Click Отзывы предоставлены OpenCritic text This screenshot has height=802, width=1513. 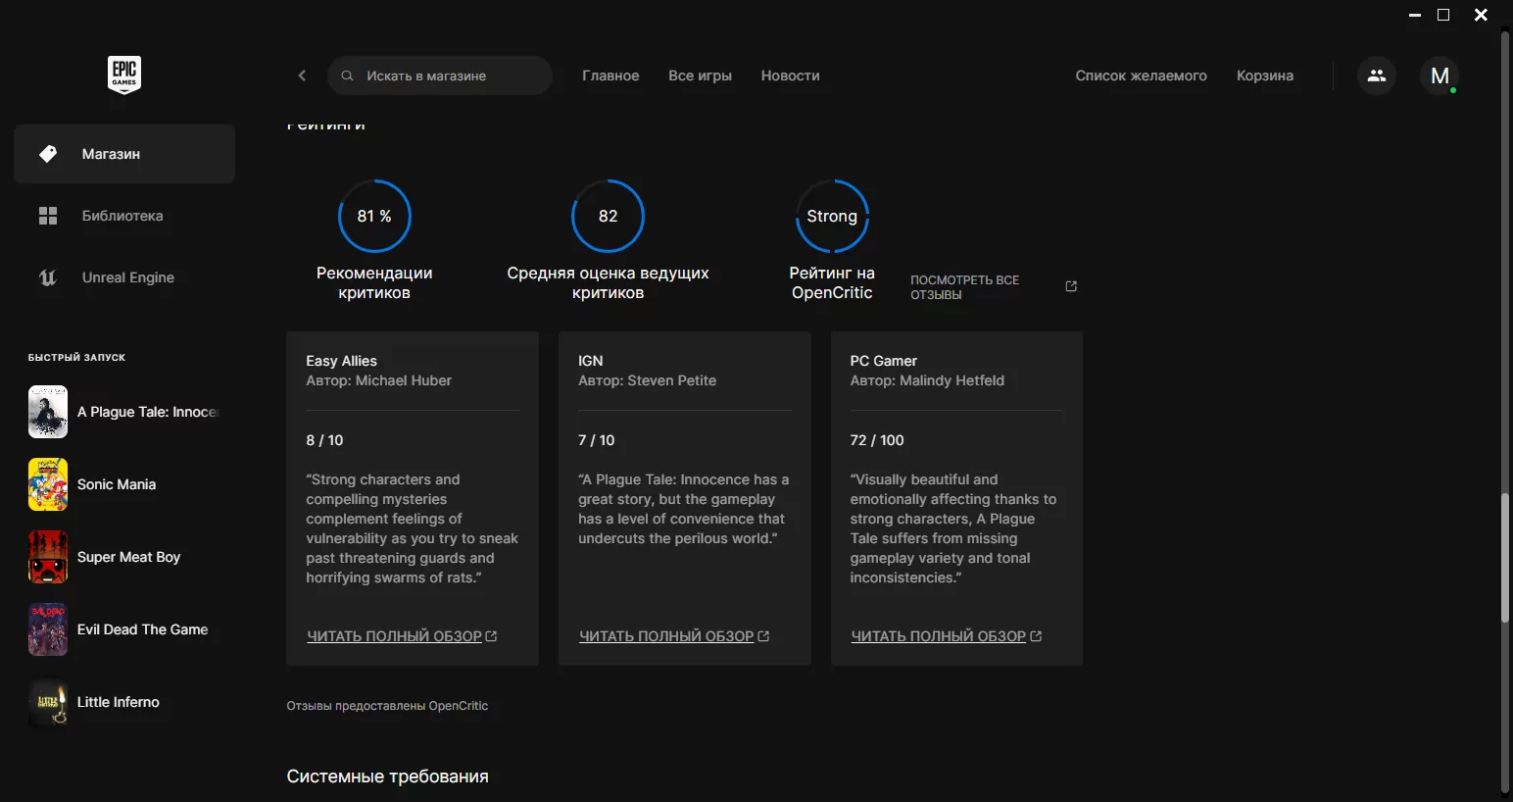point(387,706)
